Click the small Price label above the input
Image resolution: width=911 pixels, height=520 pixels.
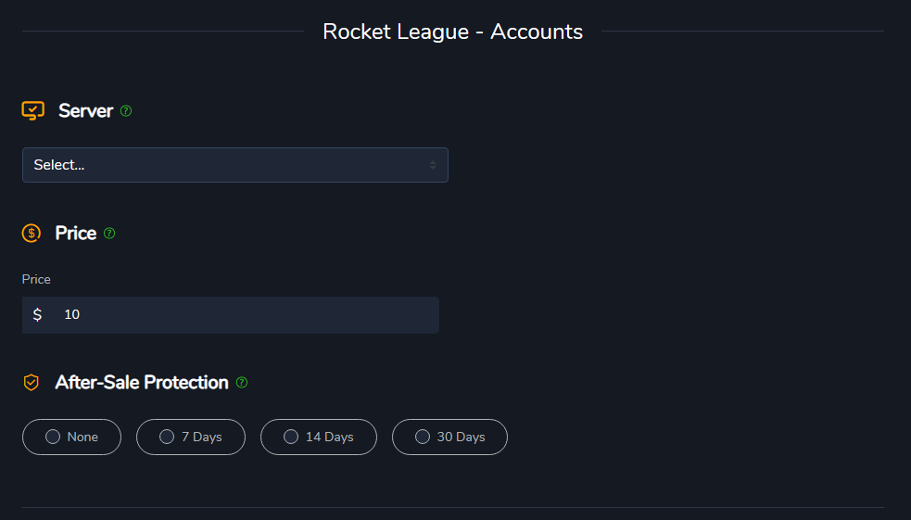pos(36,279)
